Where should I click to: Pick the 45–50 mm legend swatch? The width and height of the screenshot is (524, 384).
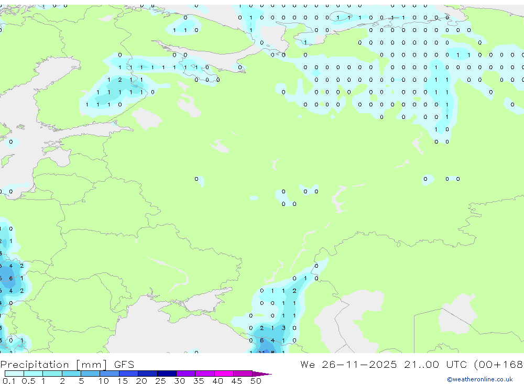click(243, 374)
